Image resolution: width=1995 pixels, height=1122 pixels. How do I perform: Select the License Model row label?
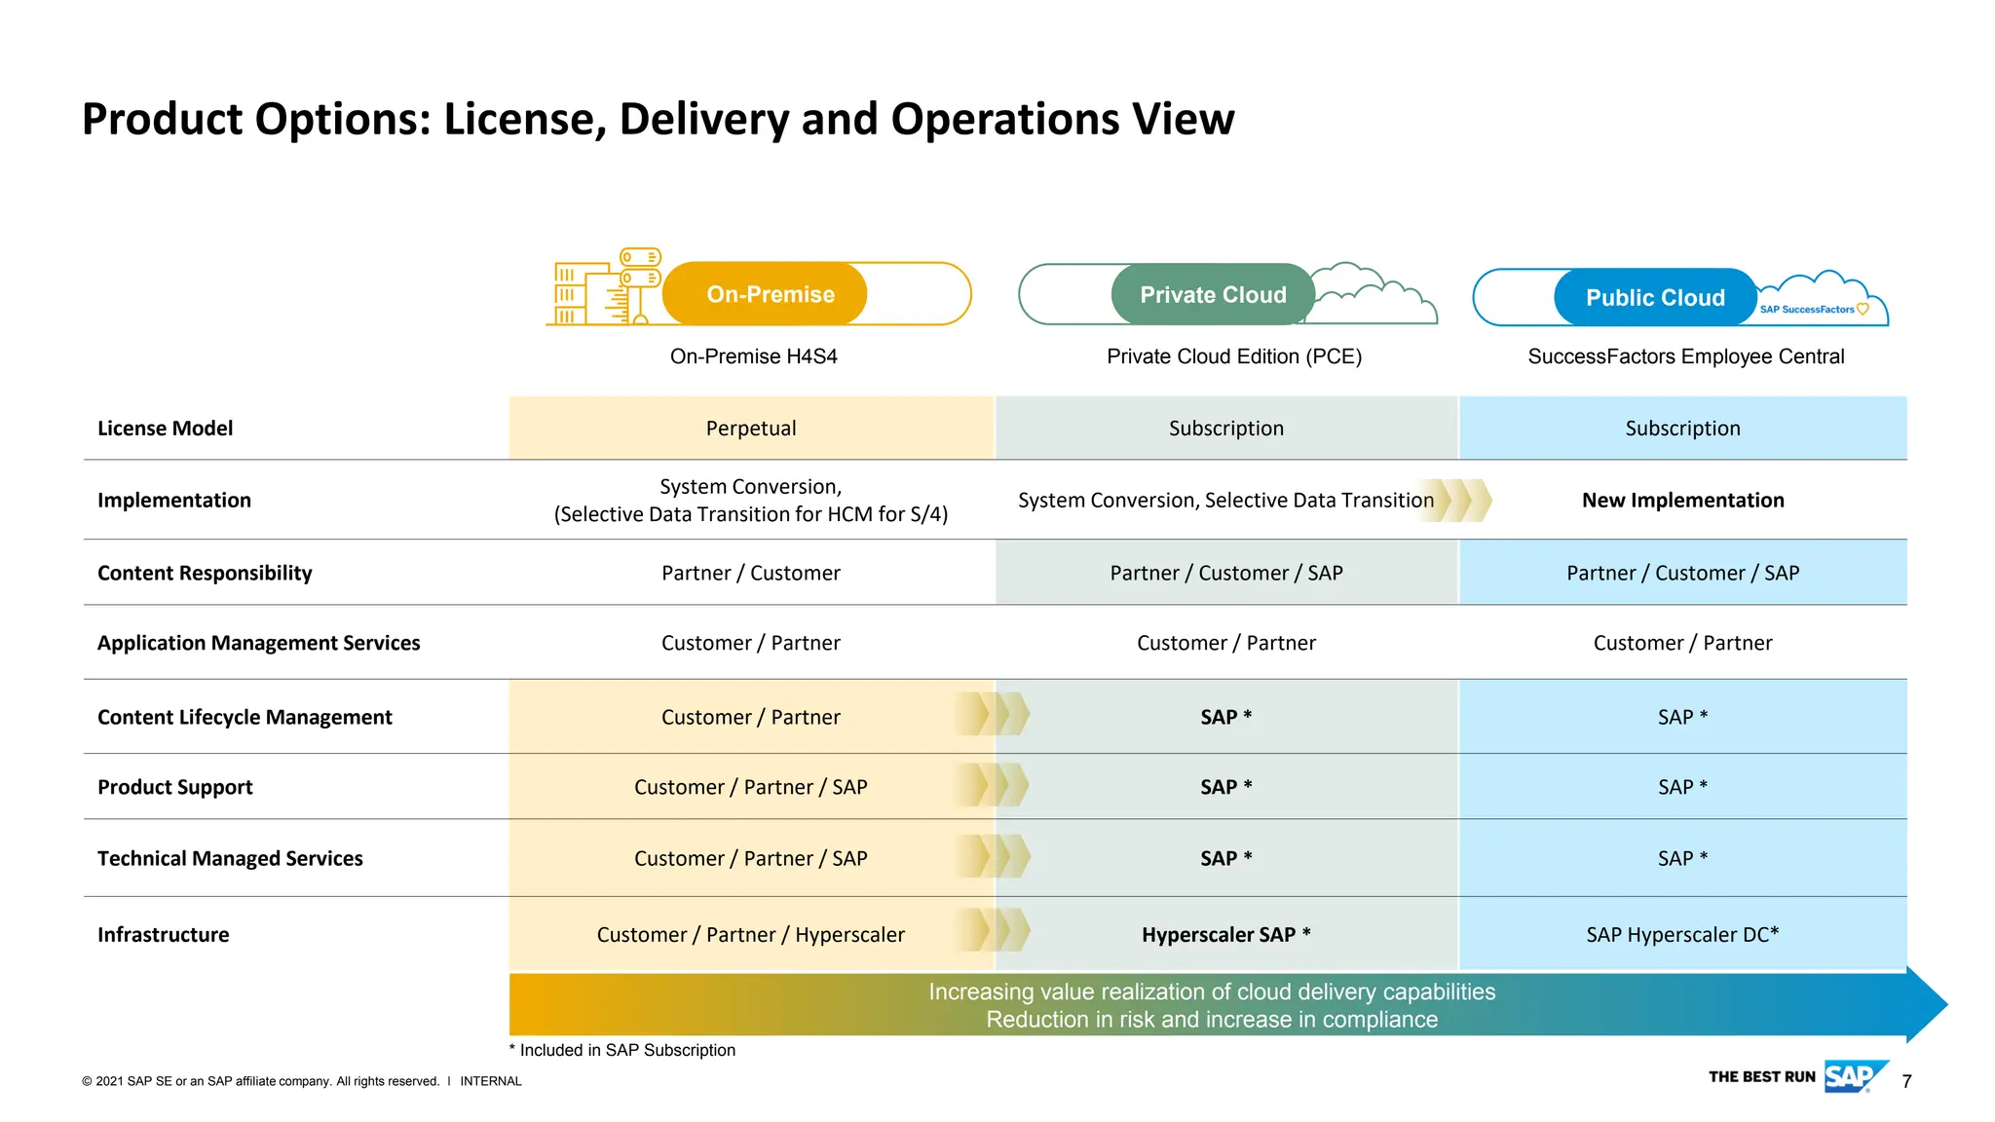click(166, 429)
